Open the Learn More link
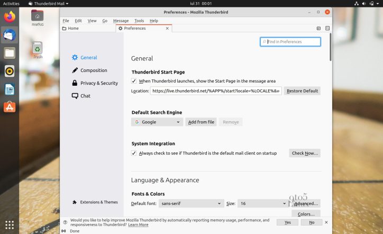Viewport: 383px width, 234px height. (x=138, y=224)
